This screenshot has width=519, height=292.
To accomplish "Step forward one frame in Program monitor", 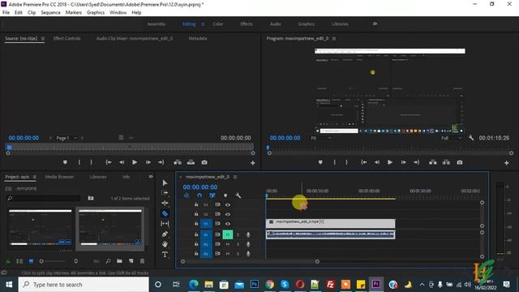I will (x=404, y=162).
